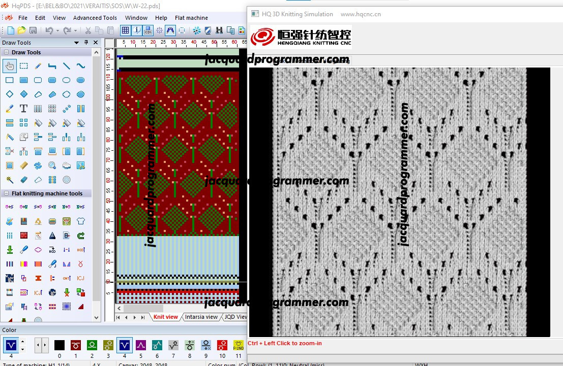Pick color swatch 10 red
Image resolution: width=563 pixels, height=366 pixels.
222,345
